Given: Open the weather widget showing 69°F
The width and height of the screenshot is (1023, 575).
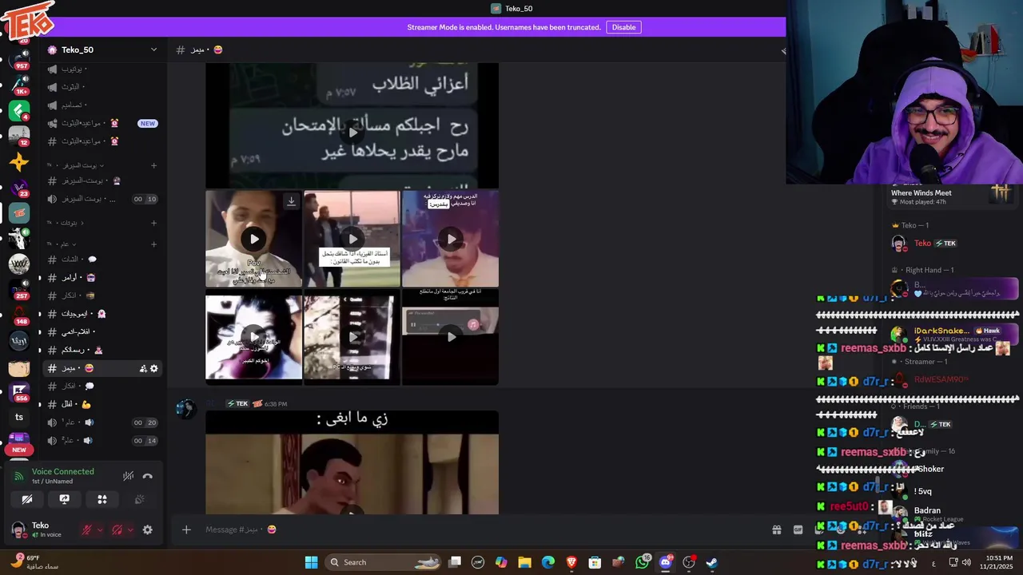Looking at the screenshot, I should [35, 562].
